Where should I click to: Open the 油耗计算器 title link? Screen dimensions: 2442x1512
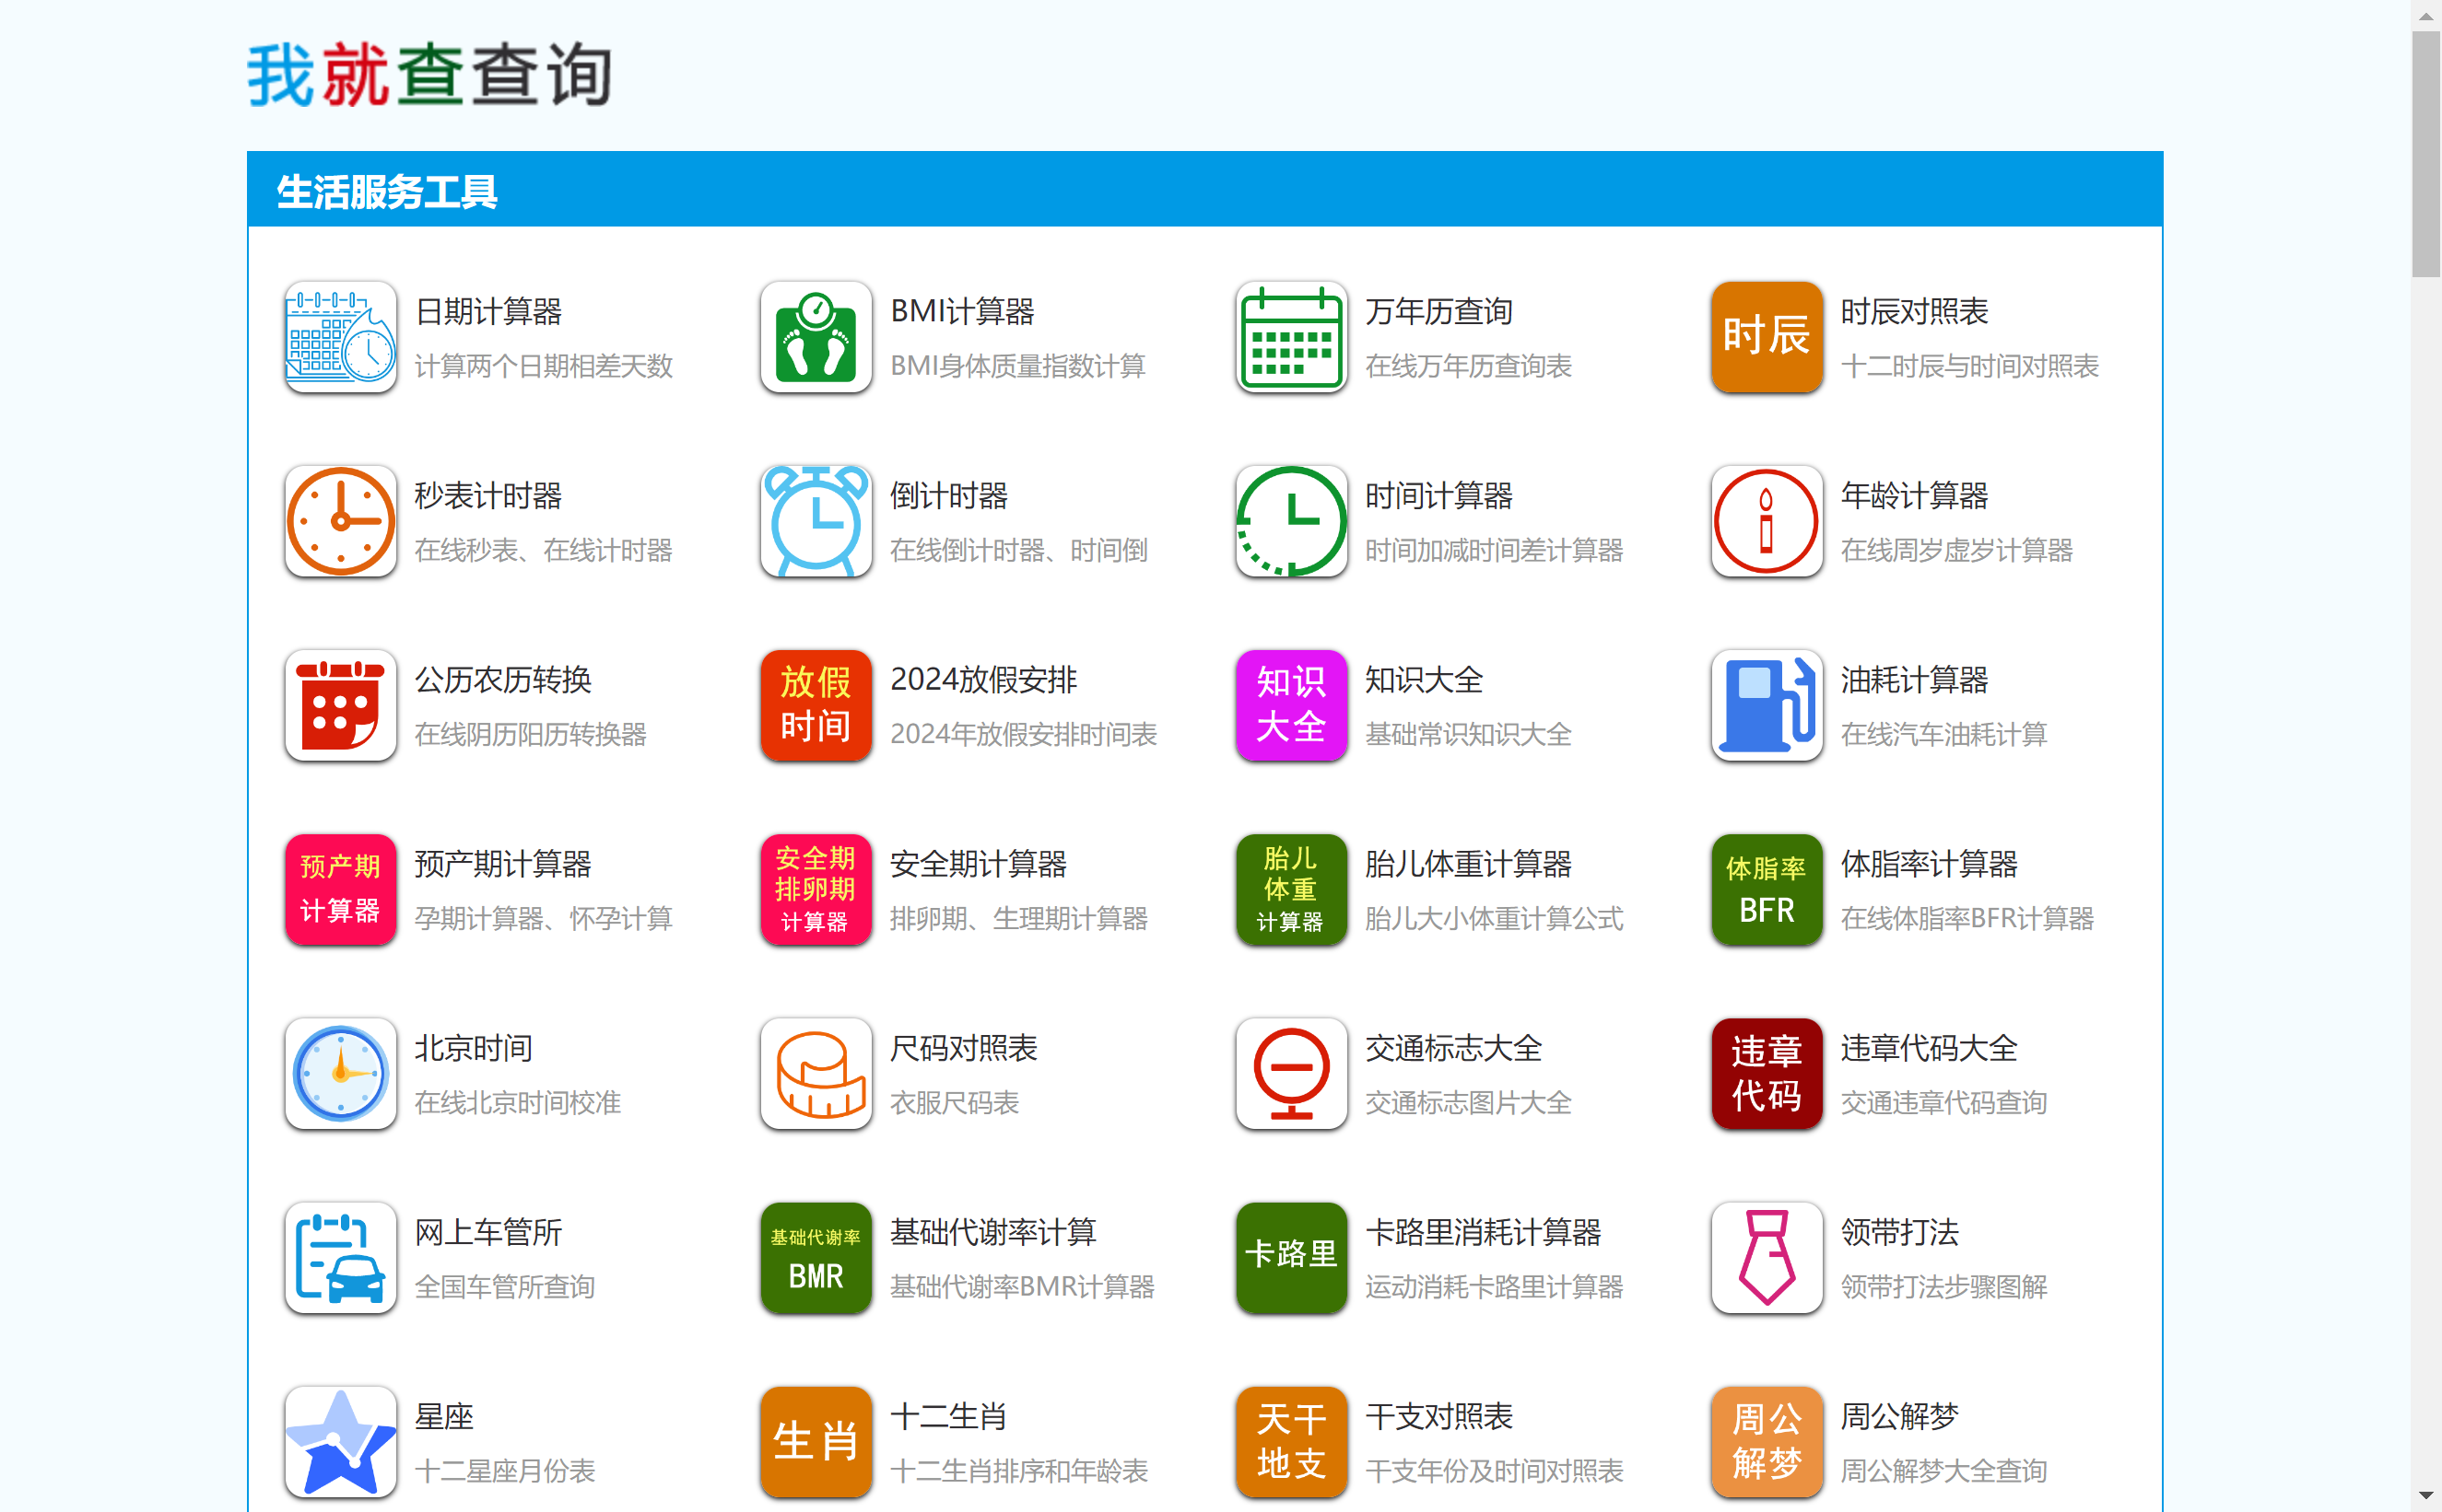tap(1914, 680)
